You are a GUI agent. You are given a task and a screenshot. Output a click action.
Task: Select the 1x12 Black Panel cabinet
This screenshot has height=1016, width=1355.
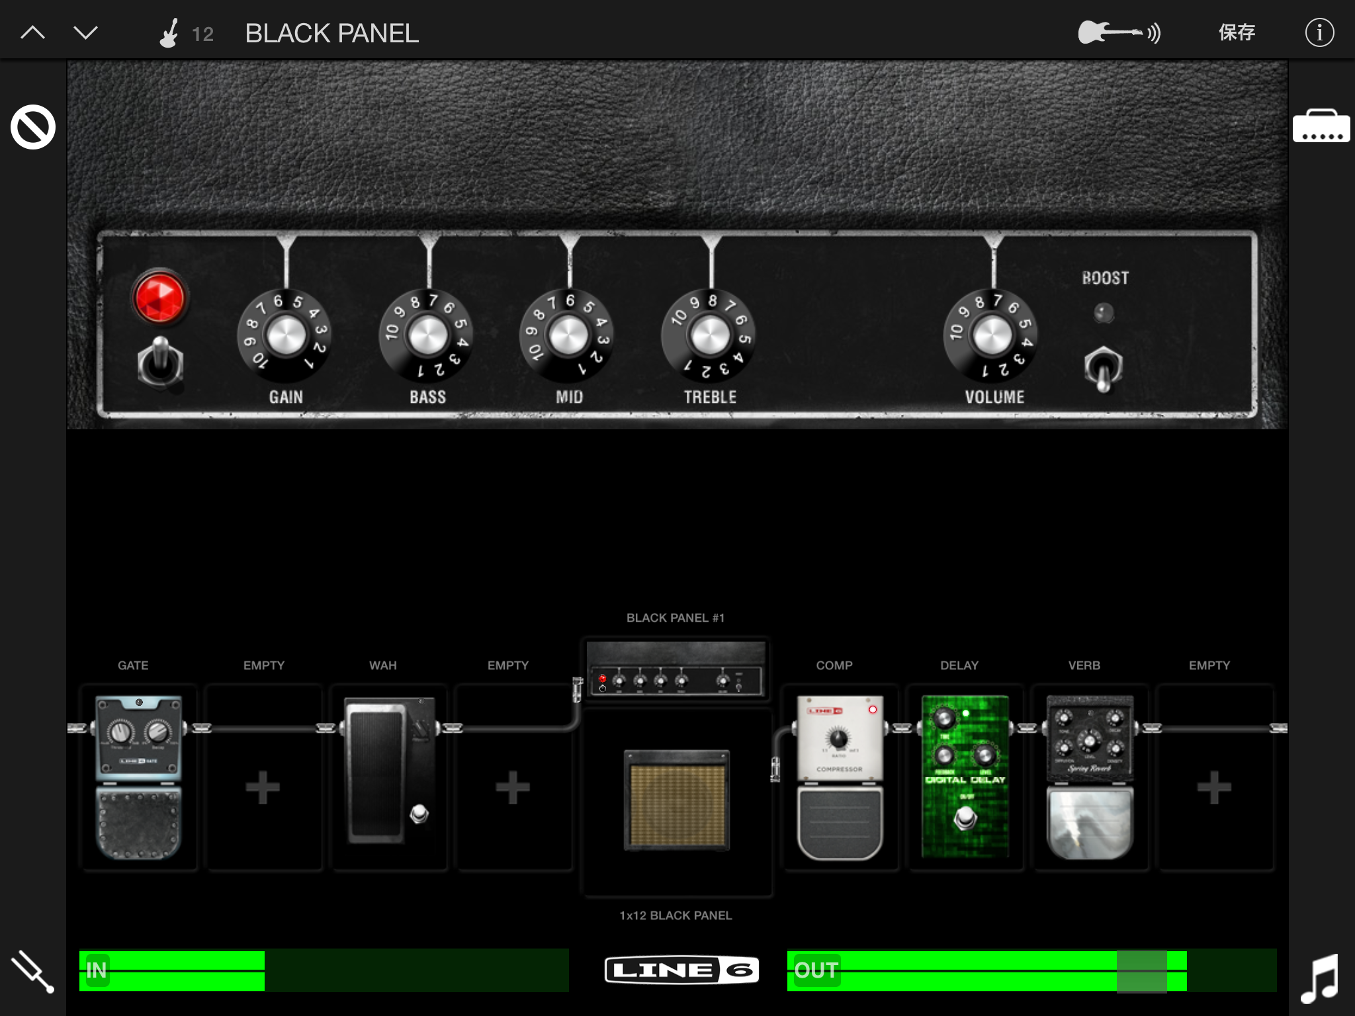677,800
